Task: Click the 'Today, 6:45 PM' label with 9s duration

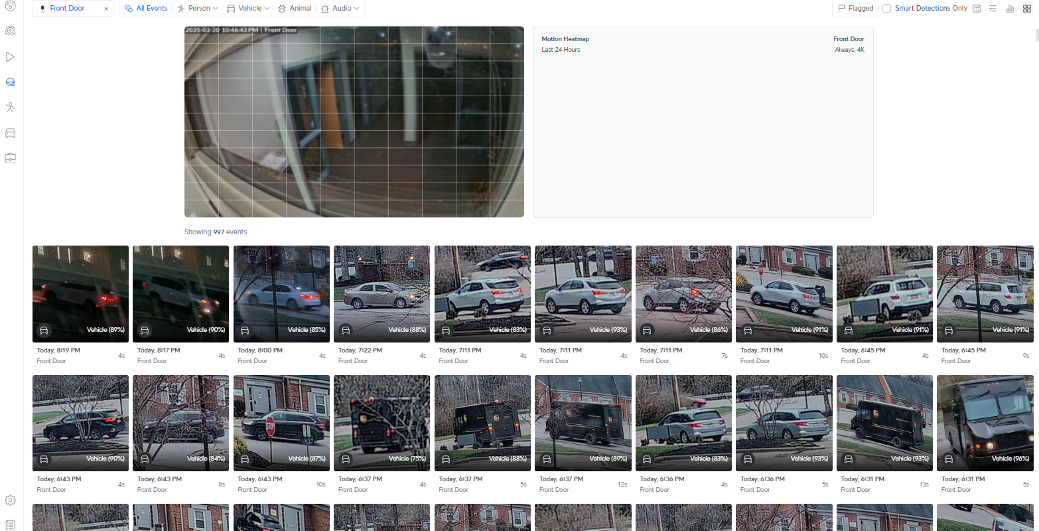Action: coord(963,350)
